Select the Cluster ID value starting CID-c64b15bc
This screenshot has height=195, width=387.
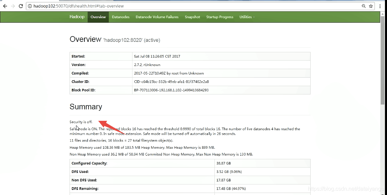pyautogui.click(x=171, y=81)
